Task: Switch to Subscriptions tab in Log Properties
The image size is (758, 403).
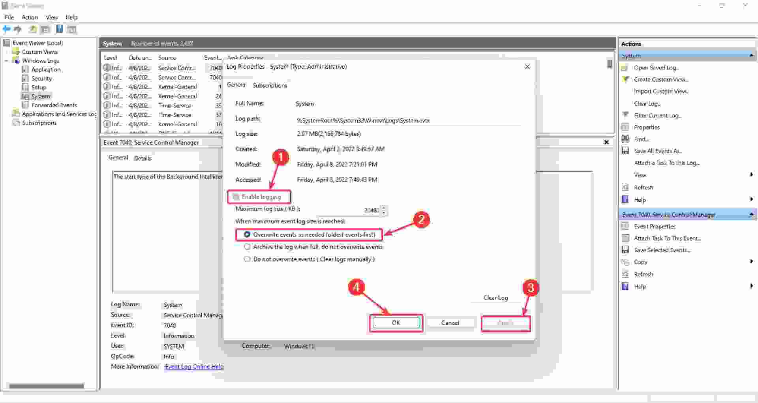Action: pos(270,85)
